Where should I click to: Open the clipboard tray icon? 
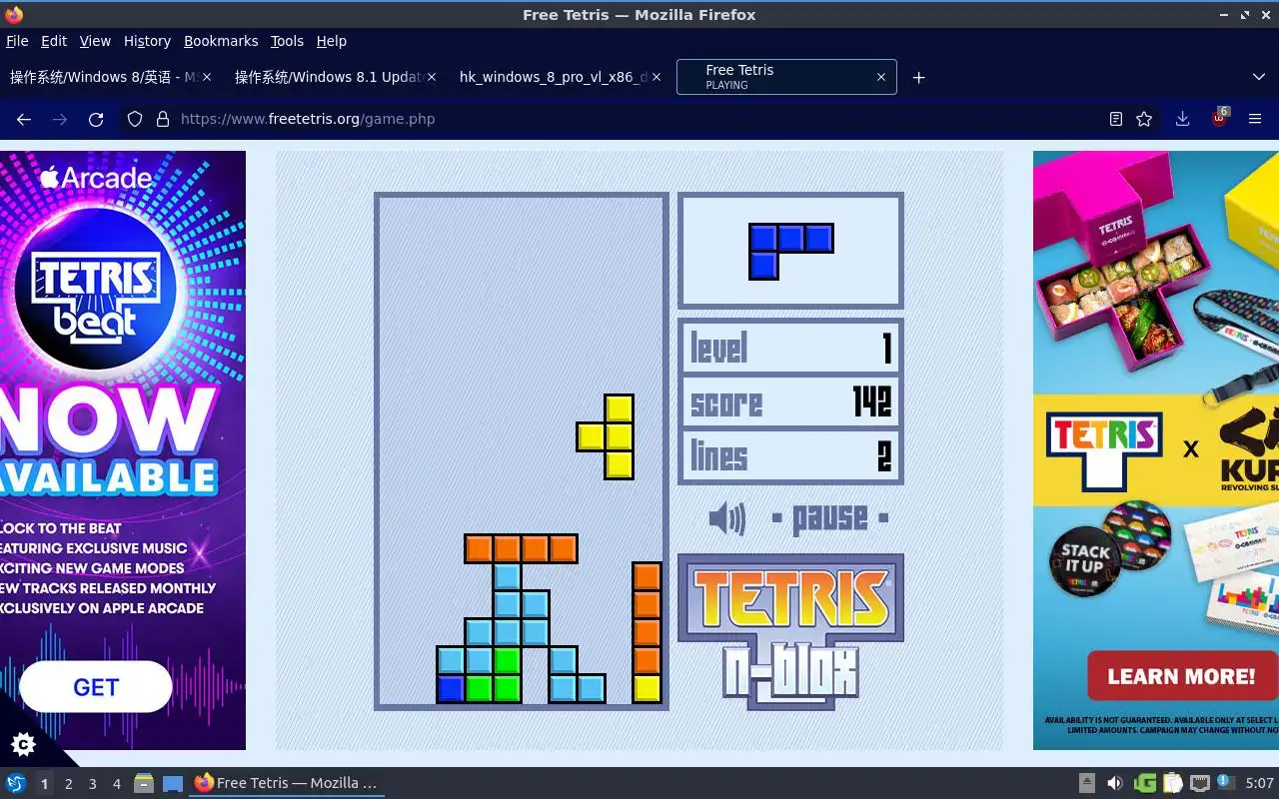tap(1173, 783)
